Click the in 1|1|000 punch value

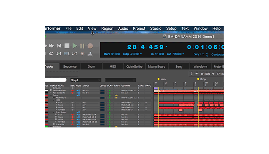tap(157, 54)
